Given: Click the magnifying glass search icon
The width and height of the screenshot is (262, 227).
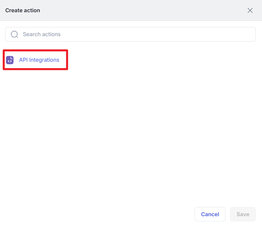Looking at the screenshot, I should (x=14, y=34).
